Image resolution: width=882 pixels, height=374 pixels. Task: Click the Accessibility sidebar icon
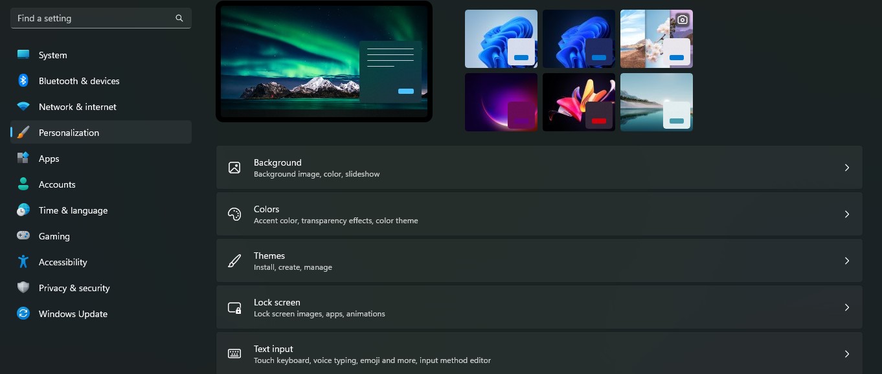tap(23, 262)
